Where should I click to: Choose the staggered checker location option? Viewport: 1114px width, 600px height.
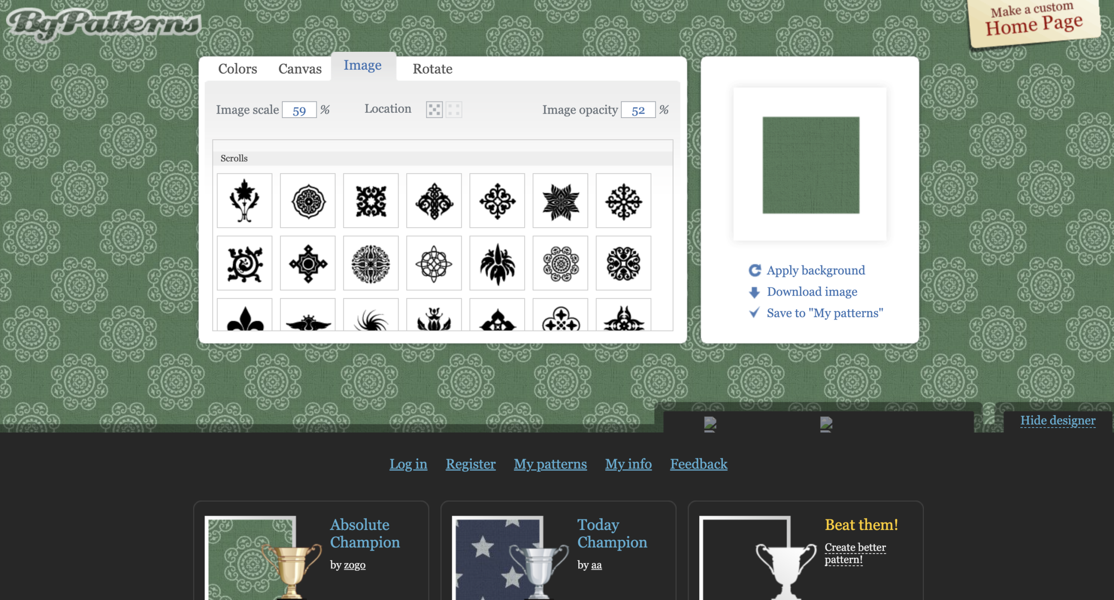(434, 110)
